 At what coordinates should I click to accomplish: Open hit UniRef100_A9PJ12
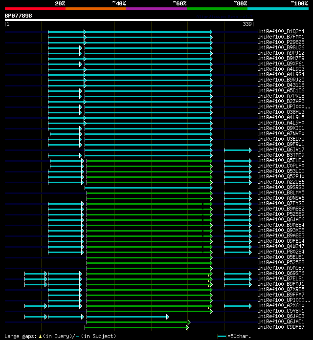click(x=281, y=53)
